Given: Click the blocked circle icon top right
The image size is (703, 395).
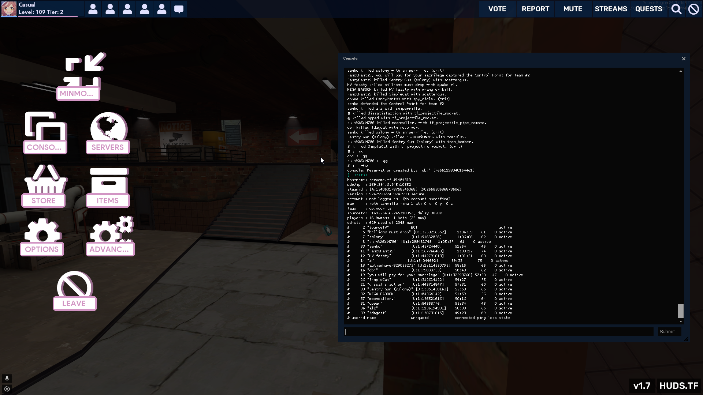Looking at the screenshot, I should 693,9.
